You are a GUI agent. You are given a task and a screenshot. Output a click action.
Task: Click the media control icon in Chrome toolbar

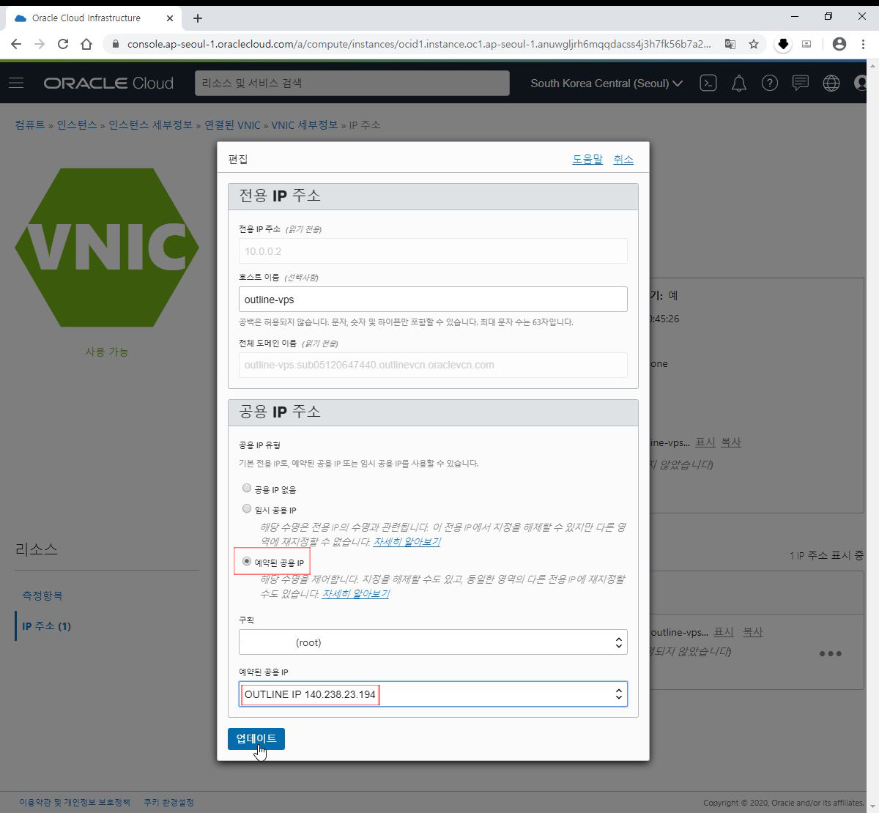click(806, 44)
